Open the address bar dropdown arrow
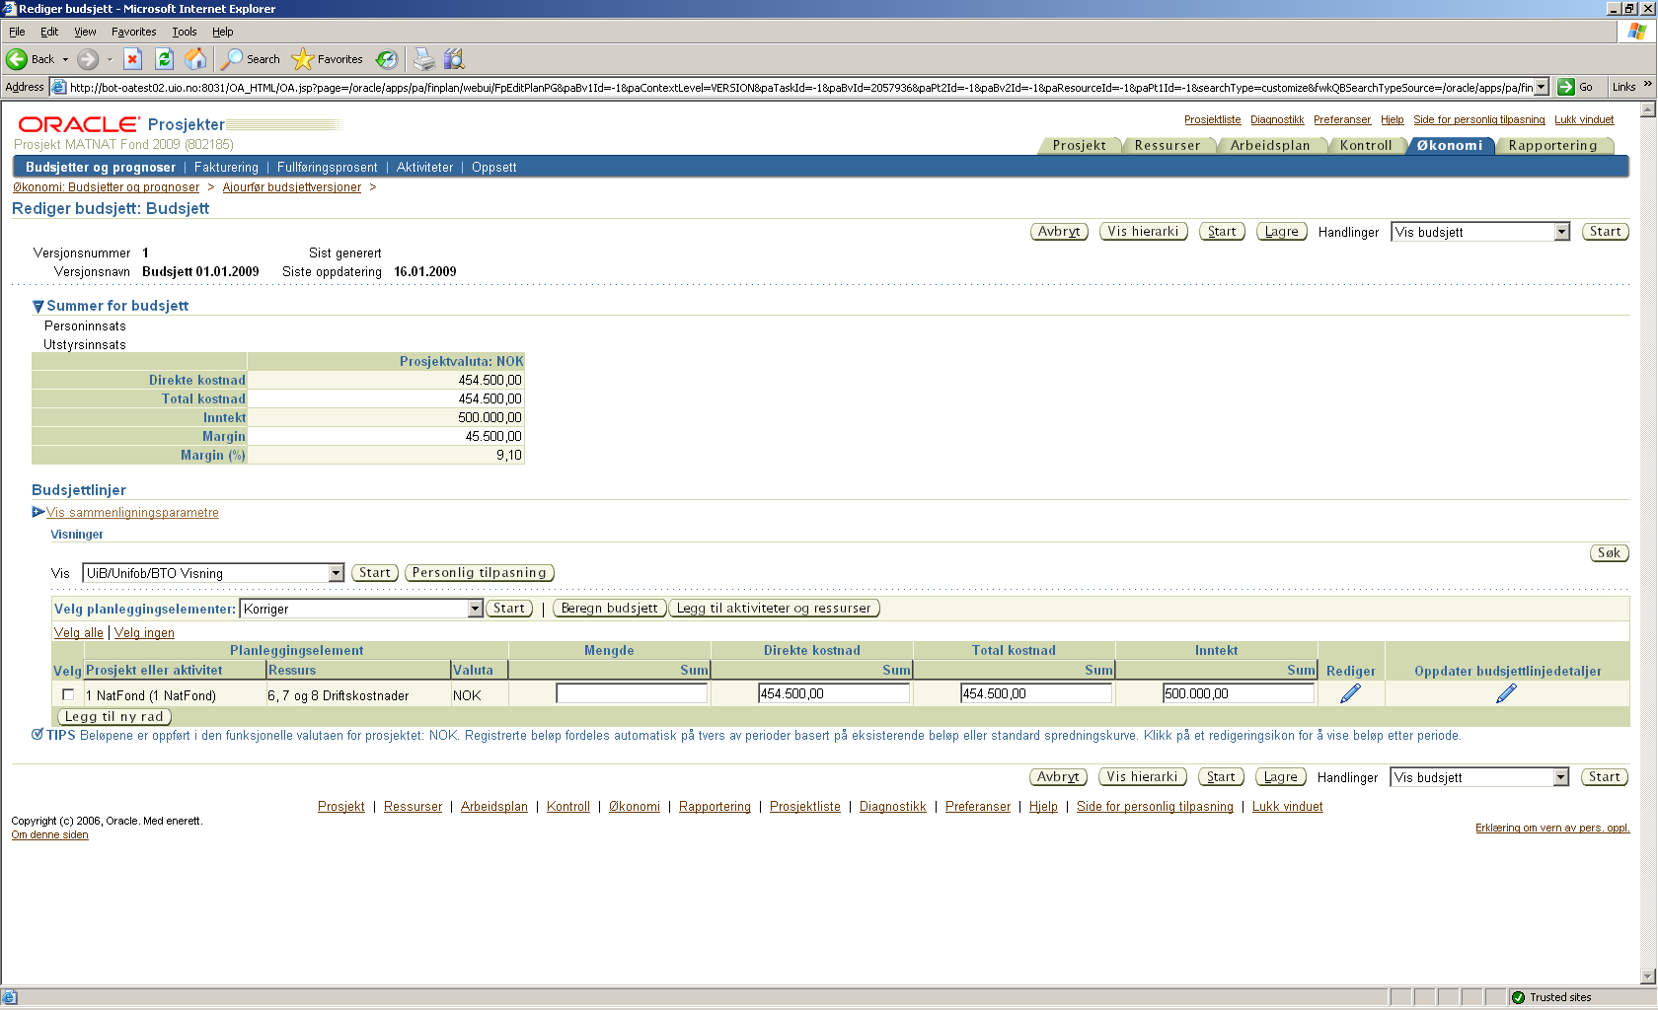This screenshot has height=1010, width=1658. 1542,87
